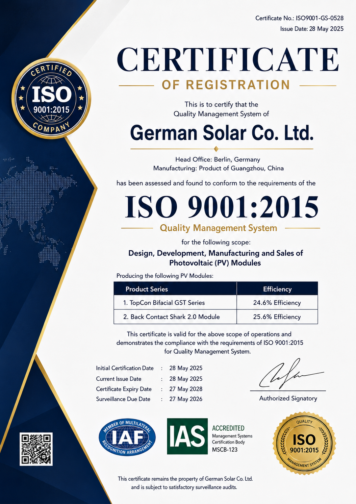Click the large 'ISO 9001:2015' heading
The image size is (356, 504).
[222, 207]
